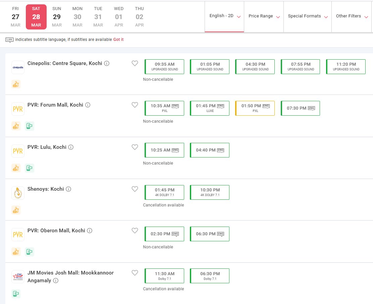Open the English - 2D language dropdown

224,16
